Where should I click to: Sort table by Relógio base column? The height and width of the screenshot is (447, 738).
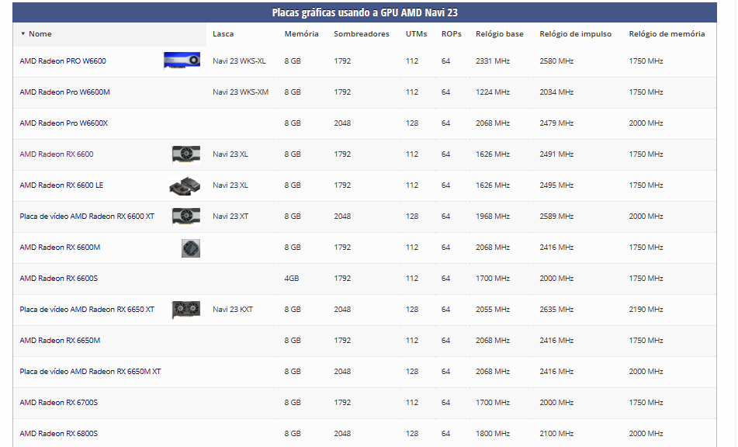coord(500,34)
